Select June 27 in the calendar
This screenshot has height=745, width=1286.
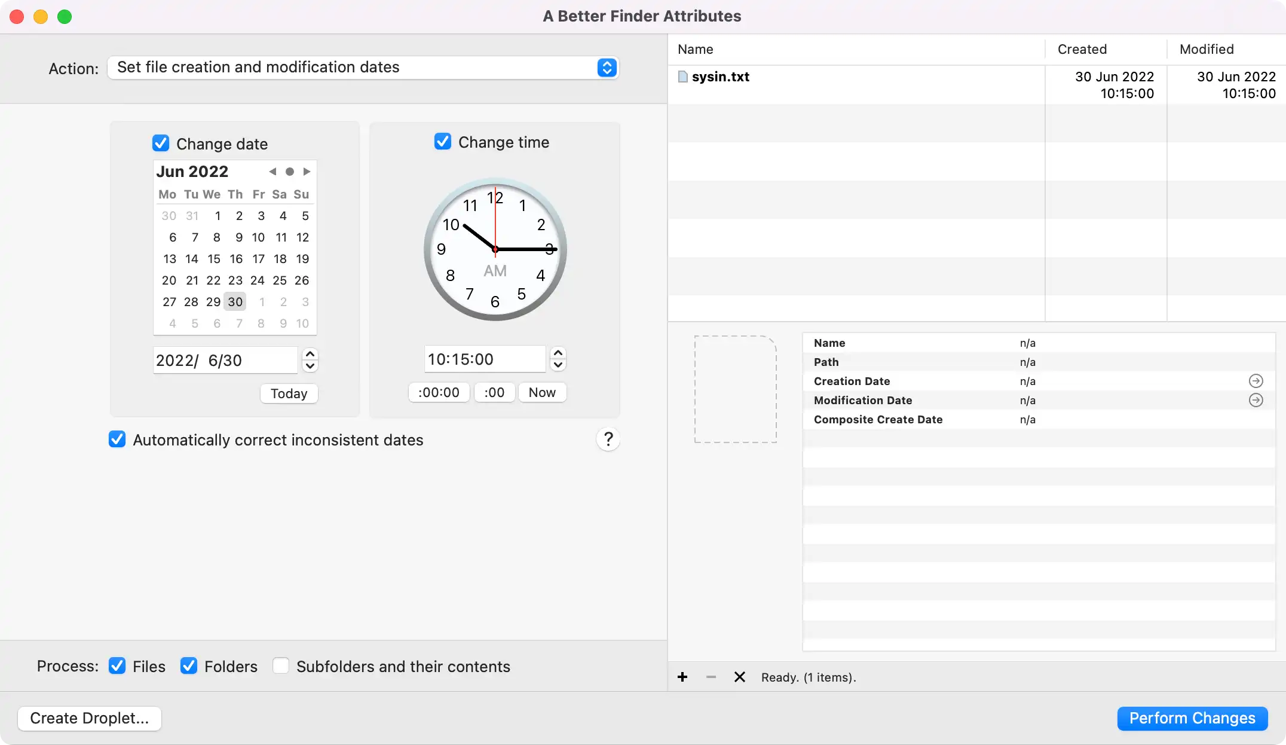pyautogui.click(x=169, y=302)
